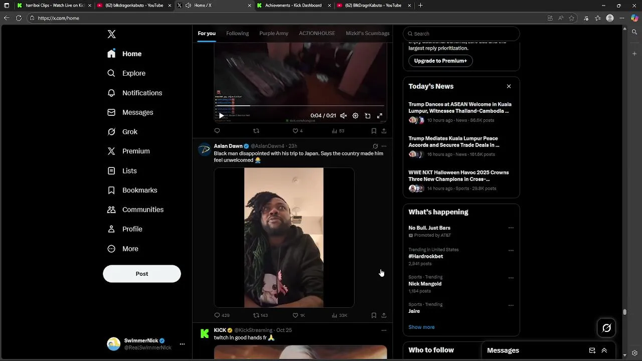642x361 pixels.
Task: Open Aslan Dawn's profile avatar
Action: [x=204, y=150]
